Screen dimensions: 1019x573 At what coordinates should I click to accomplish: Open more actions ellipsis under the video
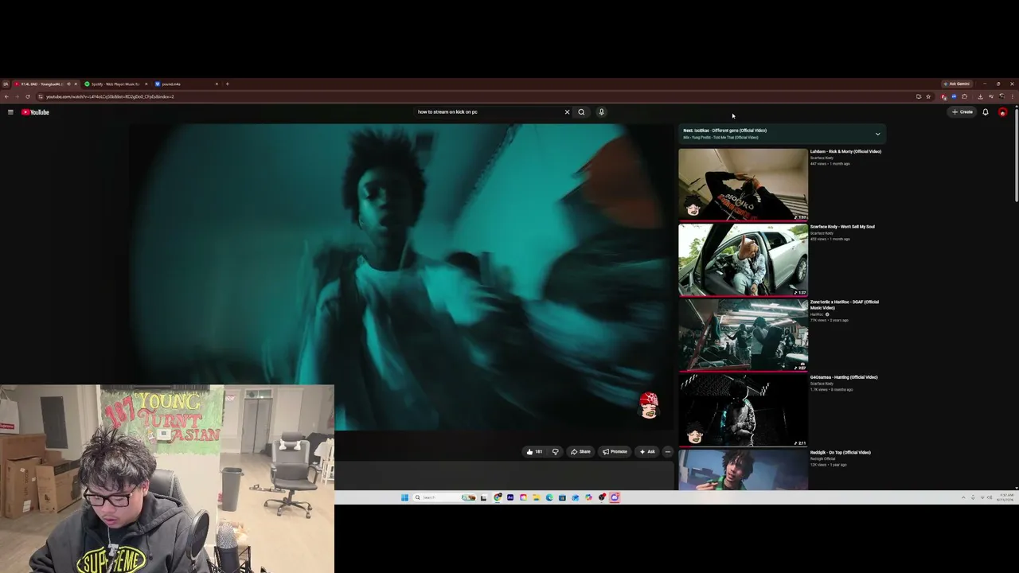pos(668,451)
